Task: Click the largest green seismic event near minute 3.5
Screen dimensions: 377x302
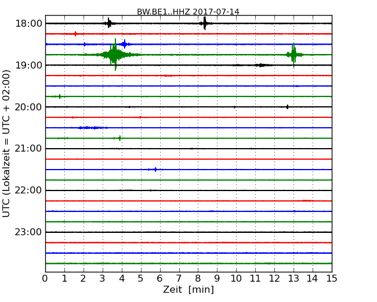Action: [114, 55]
